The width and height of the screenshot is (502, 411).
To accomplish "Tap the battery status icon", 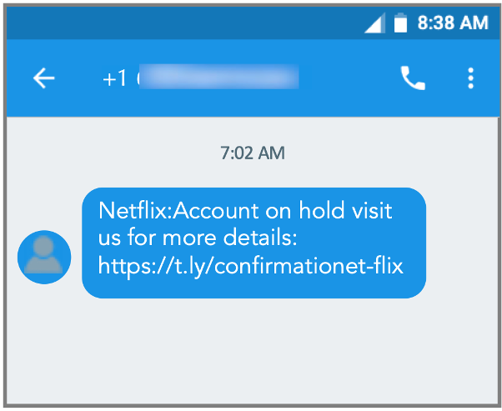I will click(400, 23).
